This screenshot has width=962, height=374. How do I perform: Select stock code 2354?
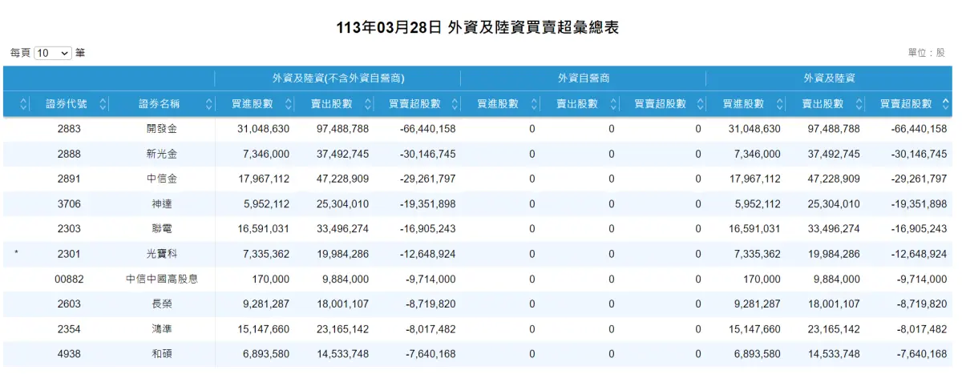(x=69, y=329)
